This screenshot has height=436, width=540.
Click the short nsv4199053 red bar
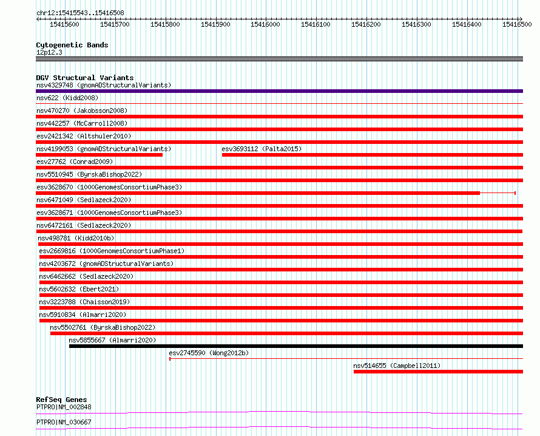tap(99, 155)
